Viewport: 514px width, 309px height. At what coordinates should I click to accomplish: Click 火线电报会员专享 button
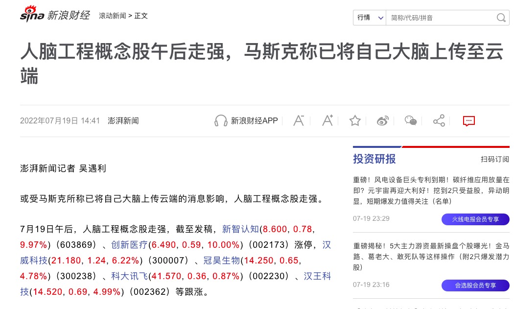(475, 219)
